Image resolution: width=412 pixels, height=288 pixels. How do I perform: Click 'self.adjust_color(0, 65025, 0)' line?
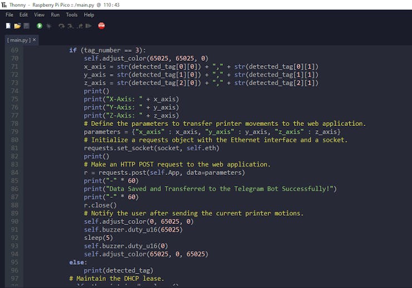tap(139, 221)
